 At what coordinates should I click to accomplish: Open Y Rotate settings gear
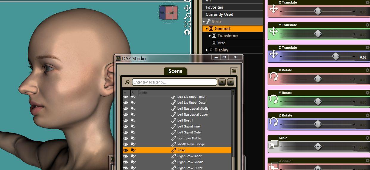[368, 93]
